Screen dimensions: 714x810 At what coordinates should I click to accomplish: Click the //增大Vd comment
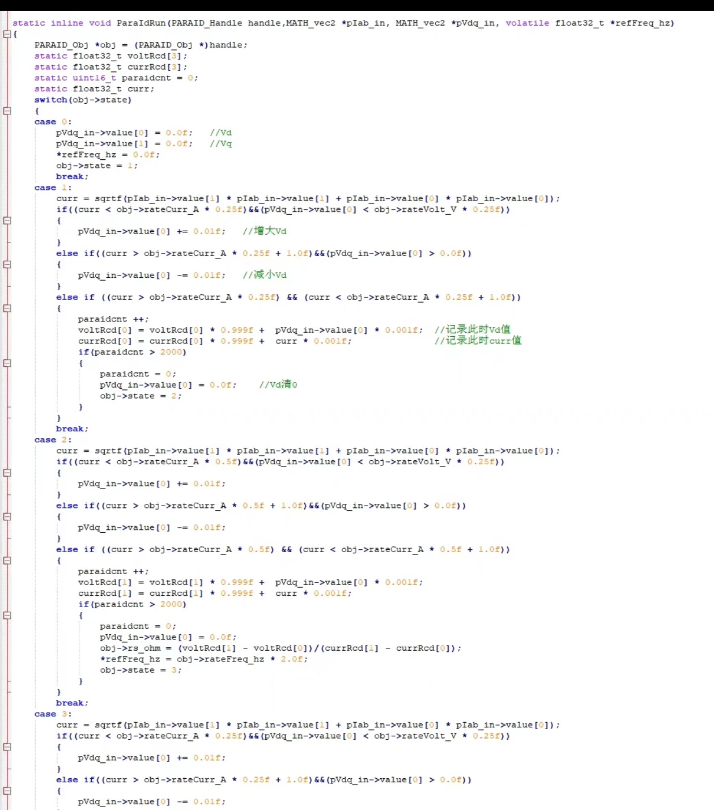(265, 231)
